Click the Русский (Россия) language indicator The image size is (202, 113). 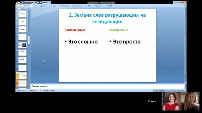(x=48, y=90)
